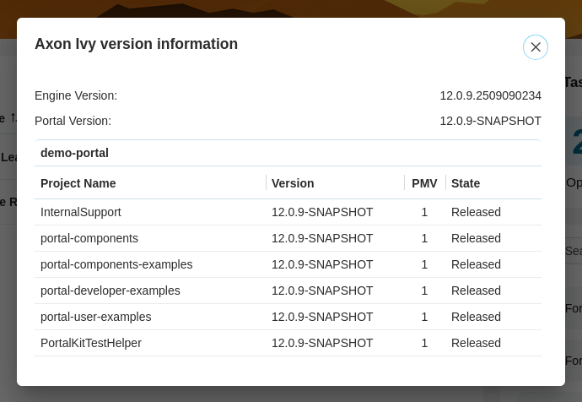Click the PMV value of portal-user-examples
Screen dimensions: 582x402
[x=424, y=317]
